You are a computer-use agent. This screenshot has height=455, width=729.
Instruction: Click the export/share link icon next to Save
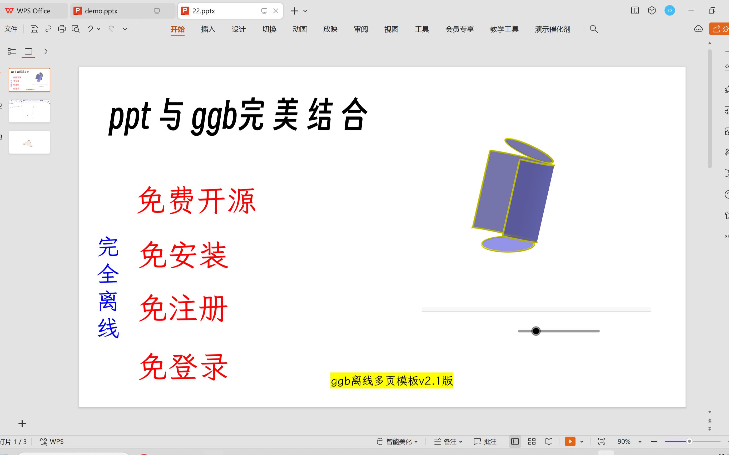click(x=48, y=29)
